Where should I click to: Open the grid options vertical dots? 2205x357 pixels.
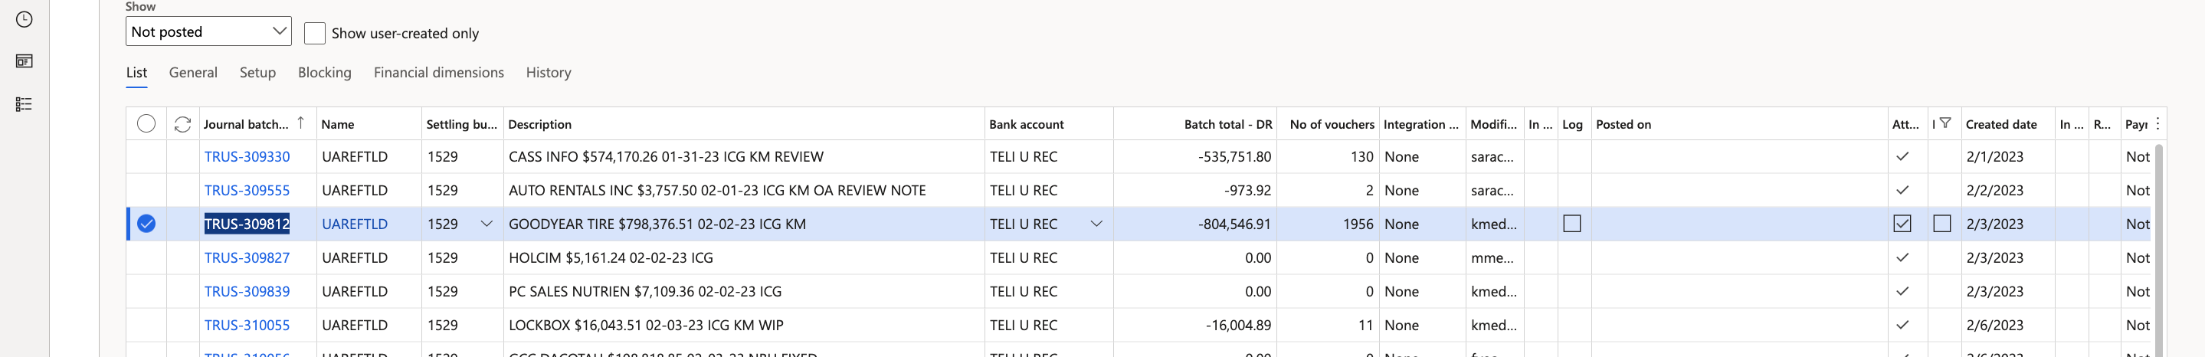[2158, 123]
